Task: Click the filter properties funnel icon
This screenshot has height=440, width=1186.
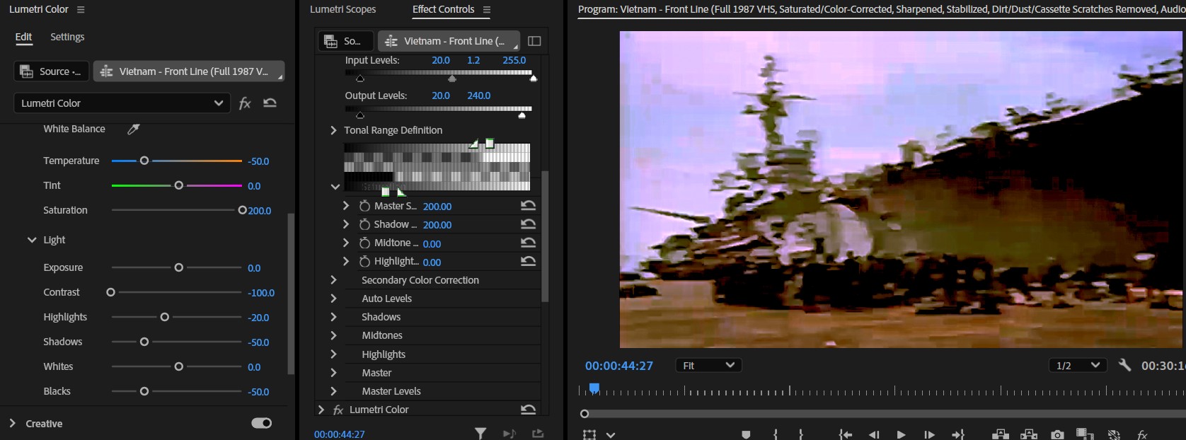Action: click(480, 434)
